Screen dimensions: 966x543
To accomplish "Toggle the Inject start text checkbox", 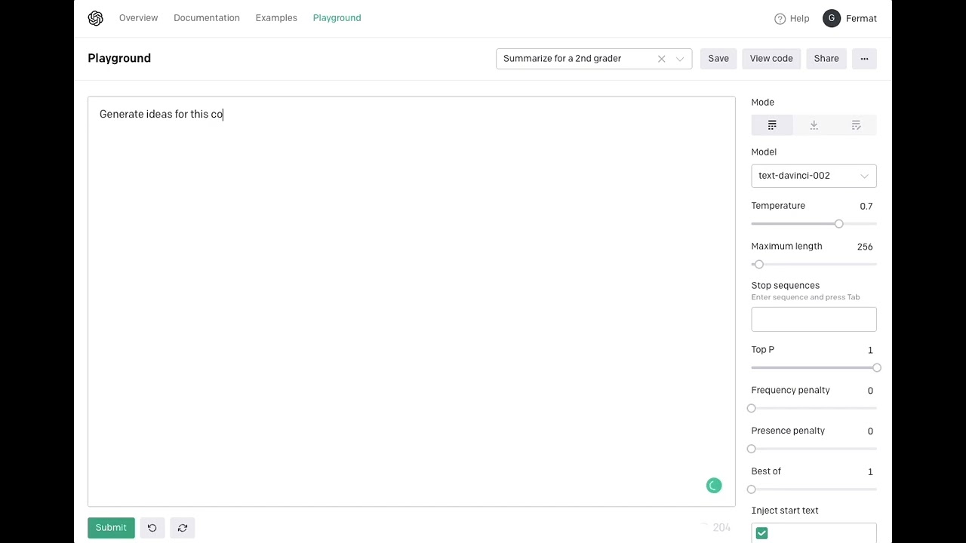I will point(761,533).
